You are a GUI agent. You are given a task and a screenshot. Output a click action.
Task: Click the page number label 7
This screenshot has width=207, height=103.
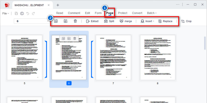(113, 83)
